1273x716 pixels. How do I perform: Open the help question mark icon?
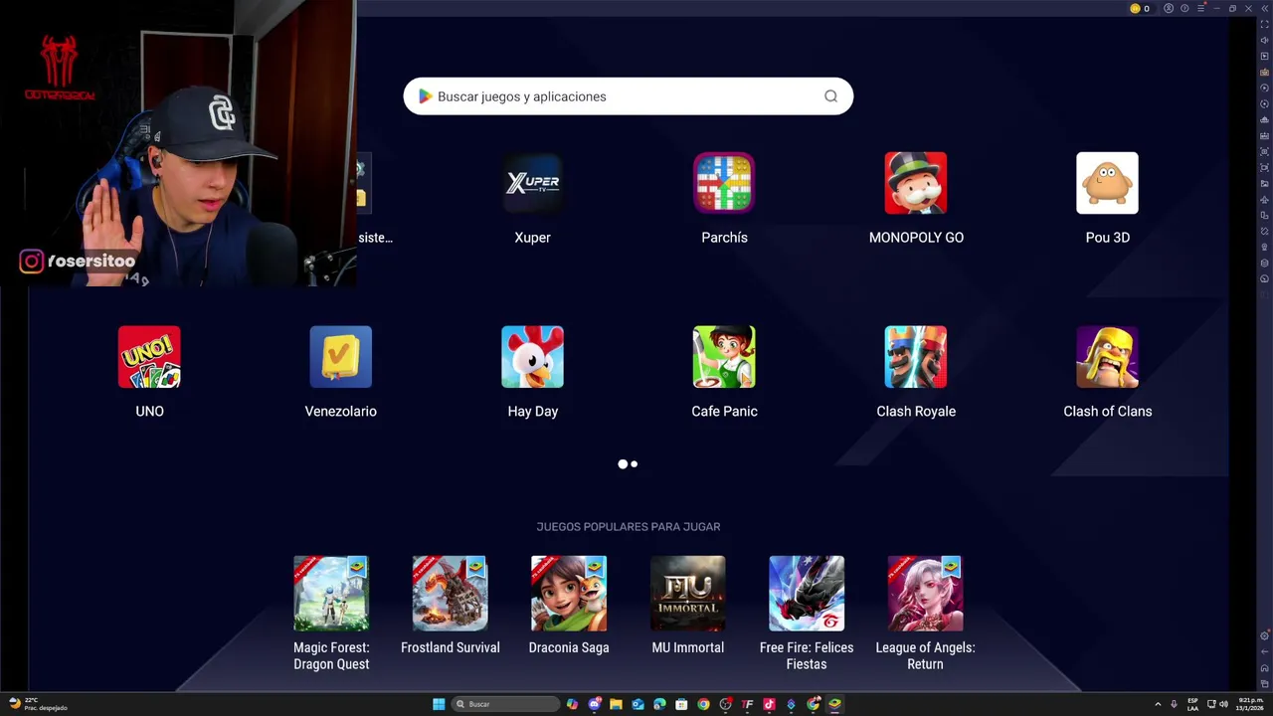coord(1184,8)
